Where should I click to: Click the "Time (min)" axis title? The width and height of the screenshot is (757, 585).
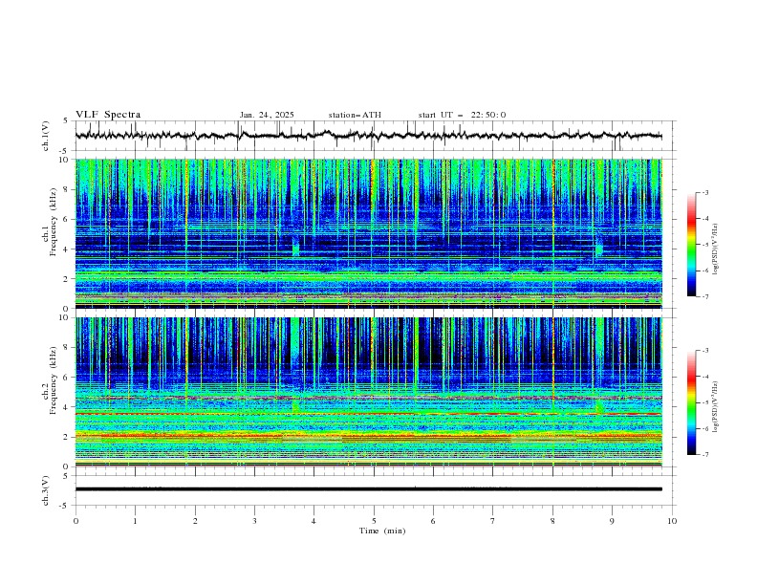click(382, 531)
